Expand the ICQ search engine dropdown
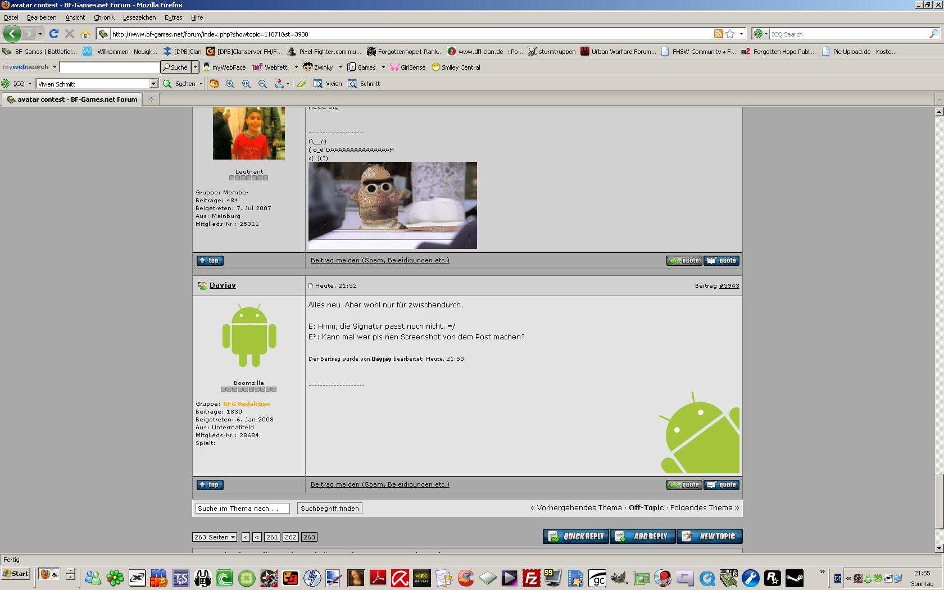The image size is (944, 590). (760, 34)
